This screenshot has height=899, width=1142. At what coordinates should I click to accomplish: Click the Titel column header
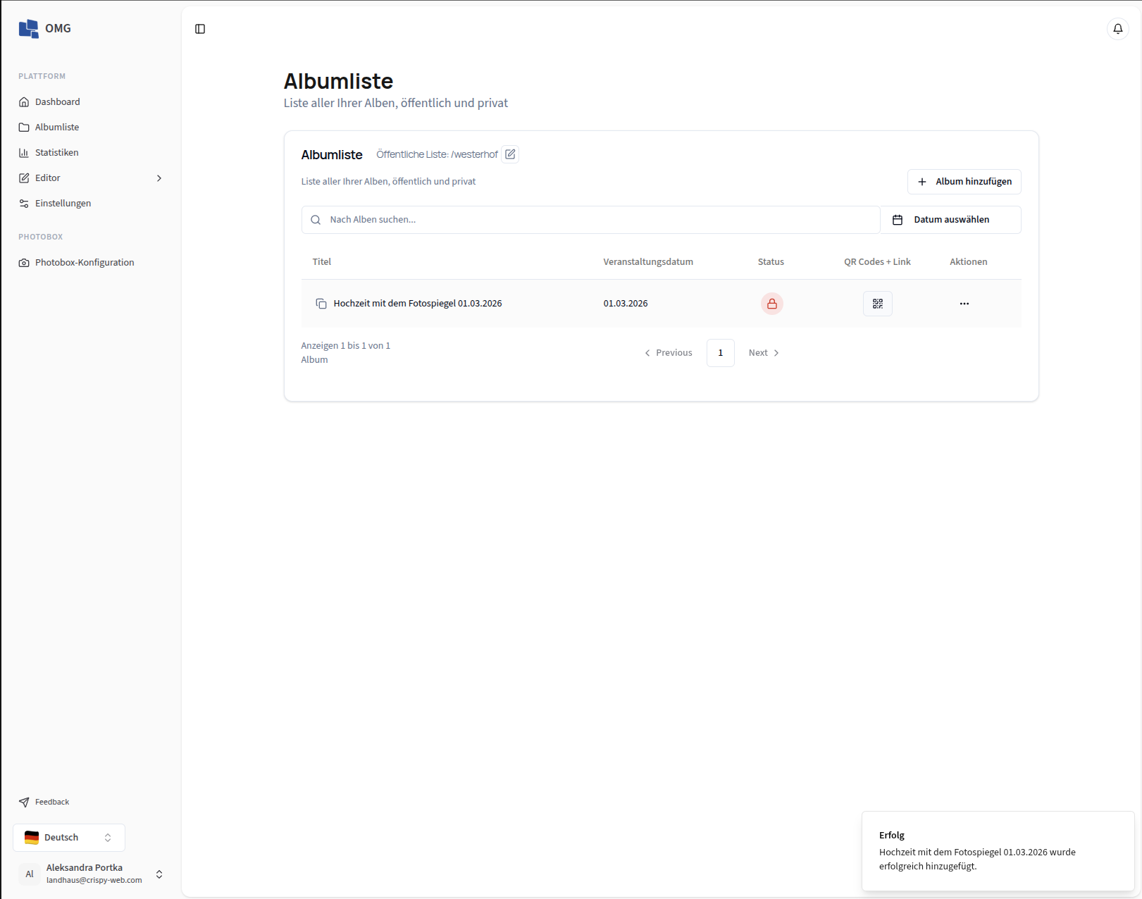(x=322, y=262)
